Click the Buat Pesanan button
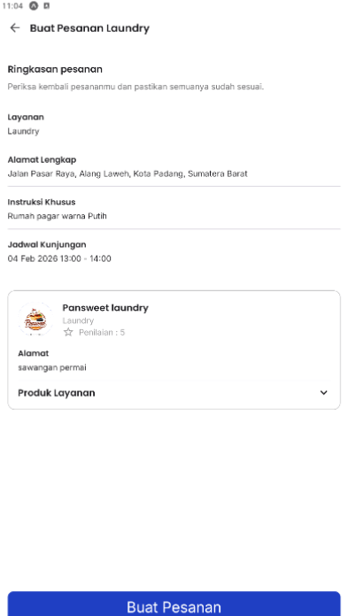Viewport: 348px width, 616px height. (174, 604)
